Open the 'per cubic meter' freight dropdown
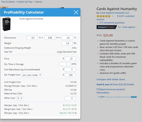Image resolution: width=142 pixels, height=122 pixels. click(x=32, y=75)
